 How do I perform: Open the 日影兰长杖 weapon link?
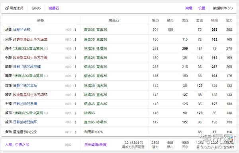[x=22, y=29]
